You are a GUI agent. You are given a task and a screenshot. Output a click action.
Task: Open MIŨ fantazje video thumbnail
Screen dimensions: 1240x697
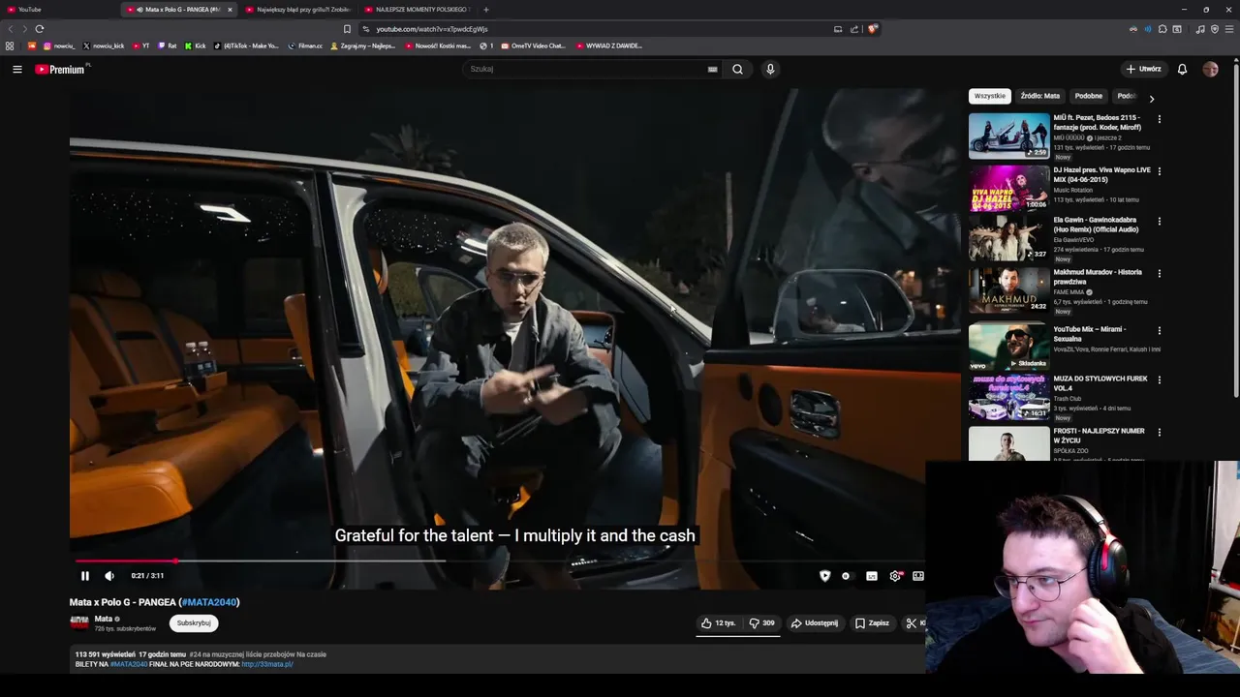pyautogui.click(x=1008, y=136)
